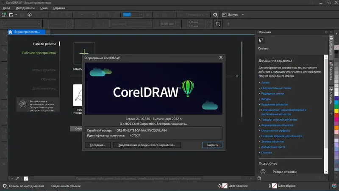Image resolution: width=339 pixels, height=191 pixels.
Task: Open the Заливка объектов help link
Action: pyautogui.click(x=272, y=142)
